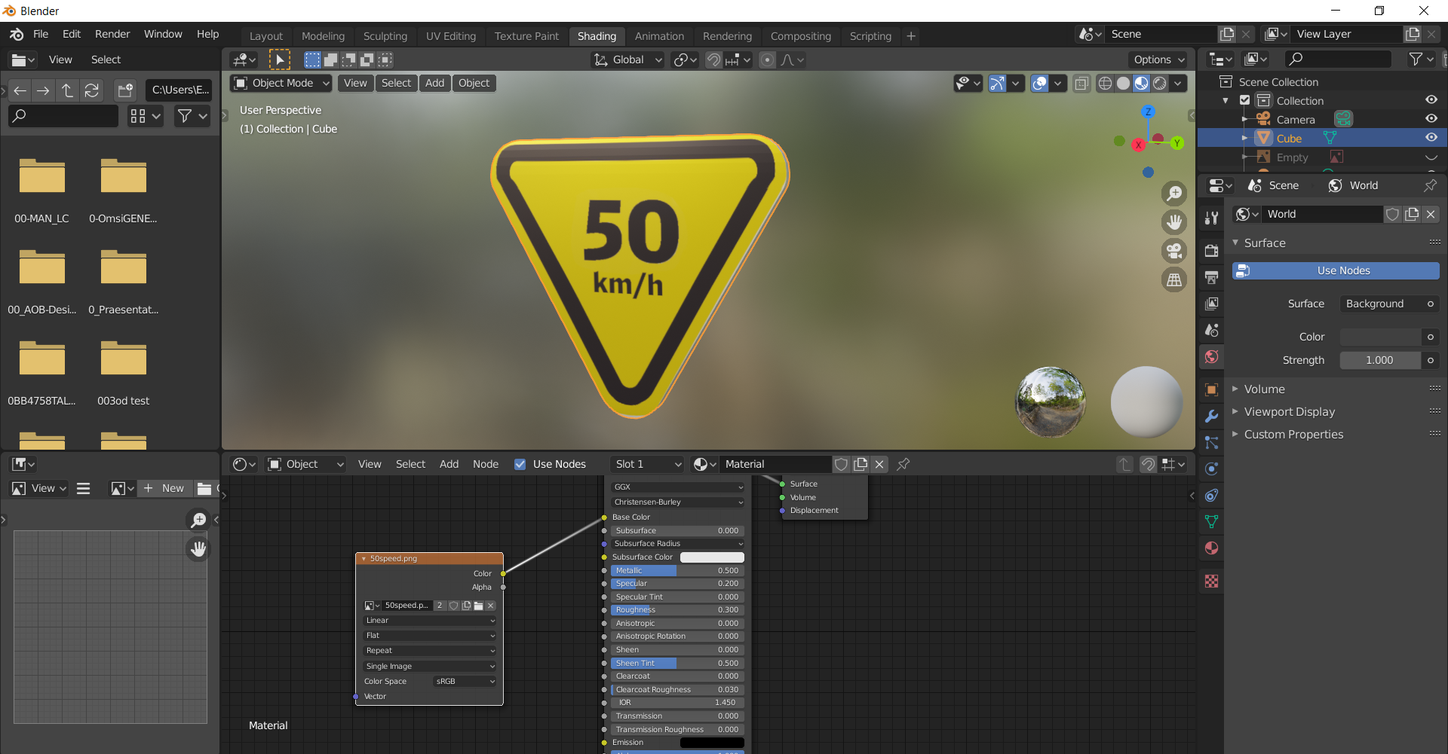The width and height of the screenshot is (1448, 754).
Task: Open the Modifiers wrench properties tab
Action: click(x=1211, y=416)
